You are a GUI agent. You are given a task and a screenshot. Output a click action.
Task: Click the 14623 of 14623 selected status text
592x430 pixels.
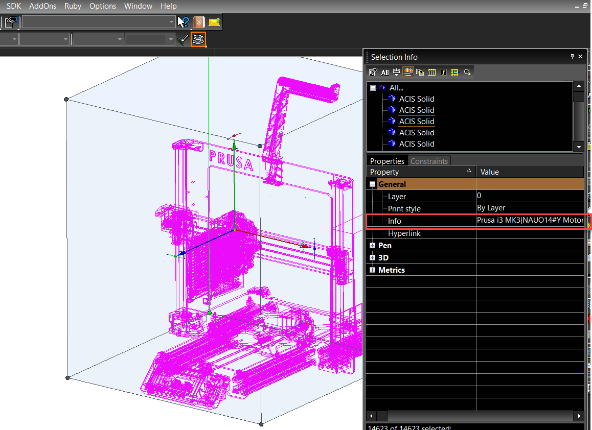point(409,427)
